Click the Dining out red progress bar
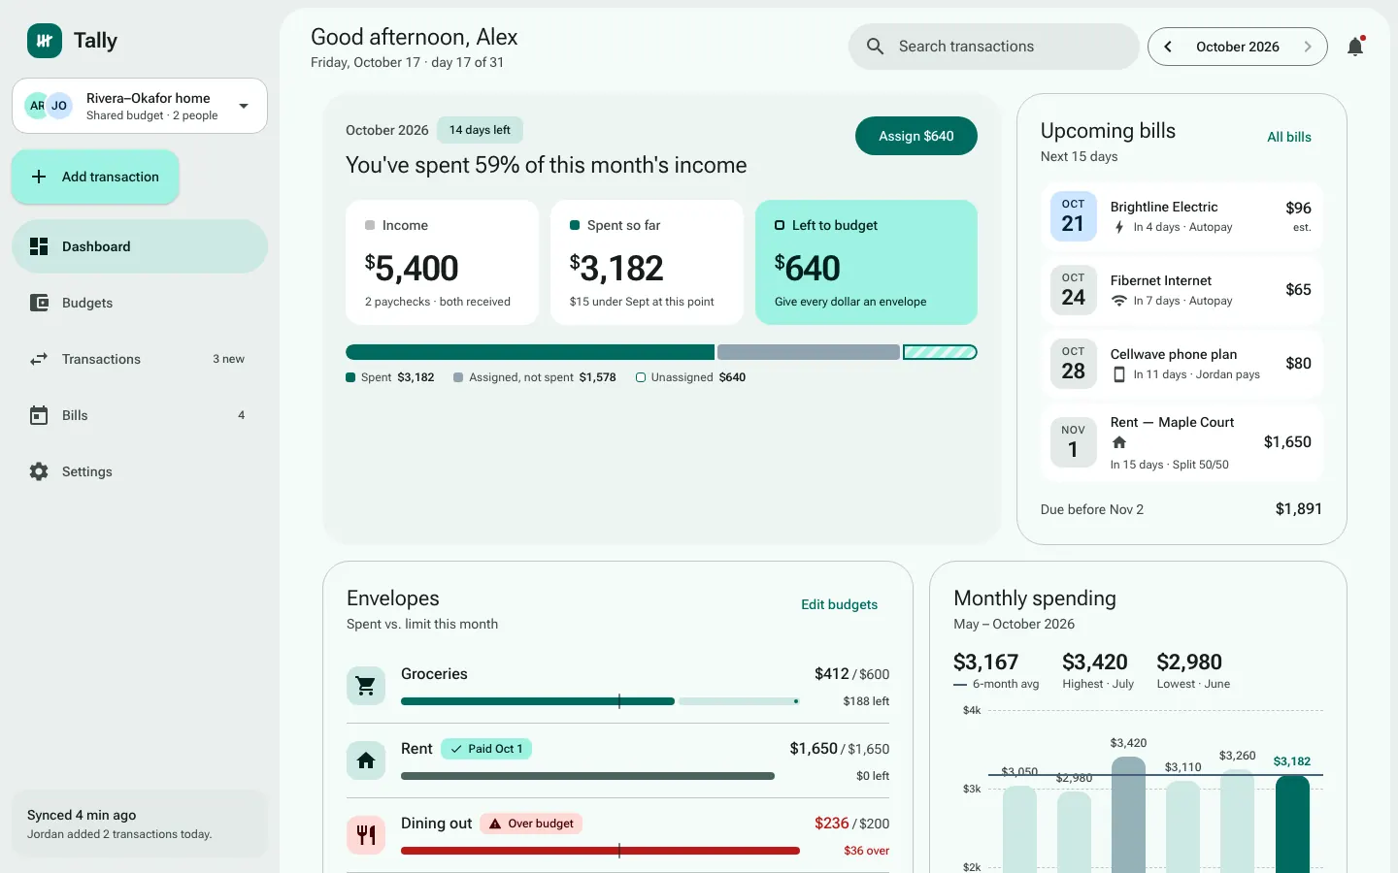 (600, 851)
